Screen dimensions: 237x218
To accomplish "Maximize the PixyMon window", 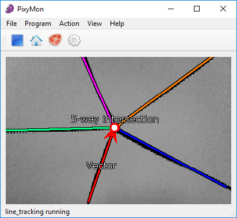I will click(197, 9).
